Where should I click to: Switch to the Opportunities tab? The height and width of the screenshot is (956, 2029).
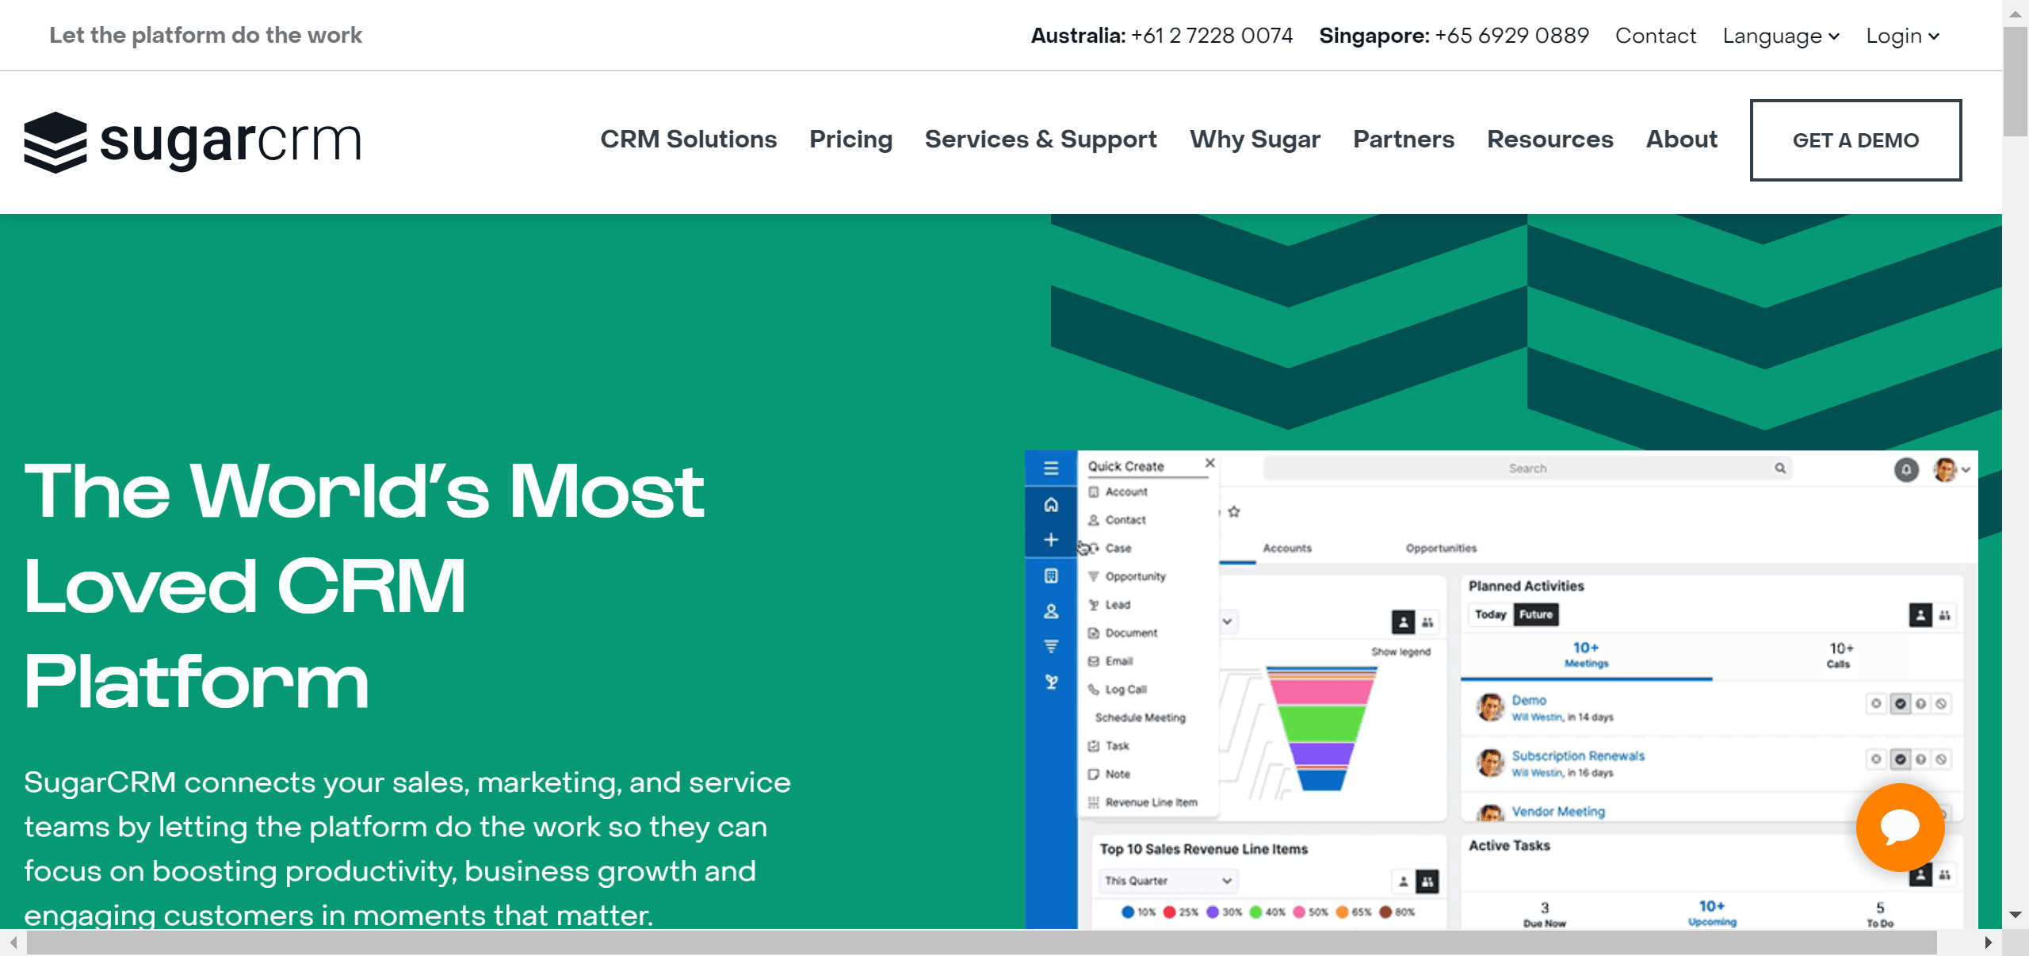click(1440, 549)
